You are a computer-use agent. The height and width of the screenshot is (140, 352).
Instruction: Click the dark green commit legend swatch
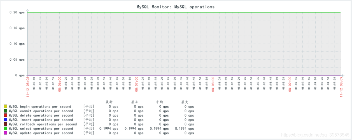(x=5, y=111)
